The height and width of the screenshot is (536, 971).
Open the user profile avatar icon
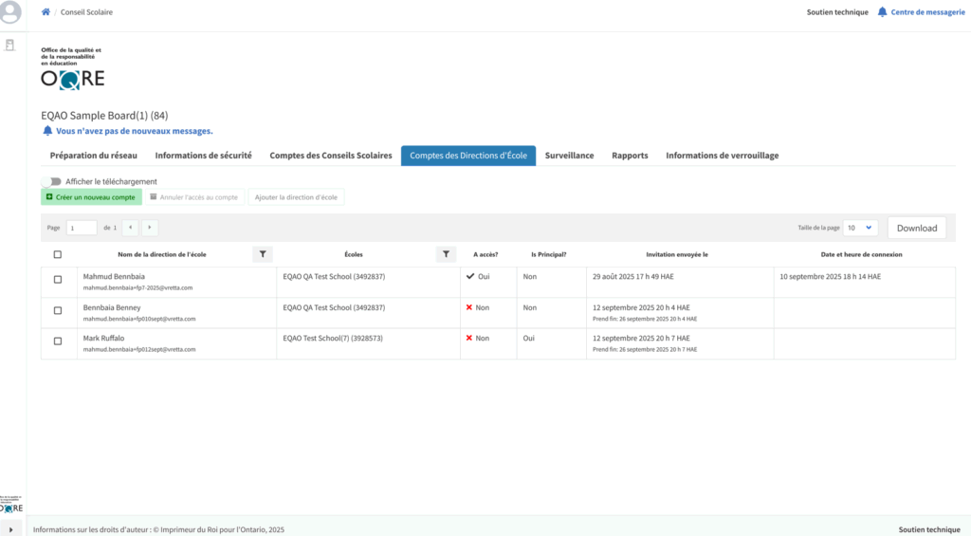tap(10, 13)
